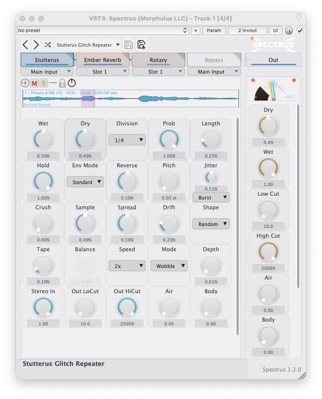Click the waveform highlighted purple region
Viewport: 322px width, 399px height.
click(x=88, y=98)
